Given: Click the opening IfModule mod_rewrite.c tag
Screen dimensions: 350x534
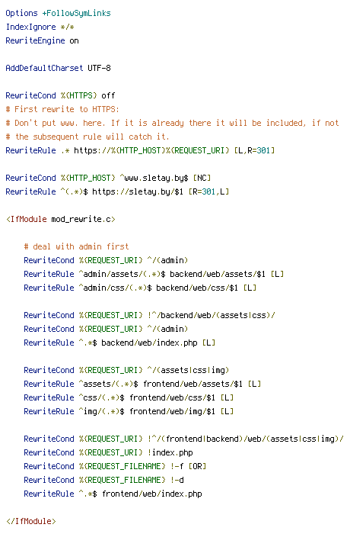Looking at the screenshot, I should point(60,219).
